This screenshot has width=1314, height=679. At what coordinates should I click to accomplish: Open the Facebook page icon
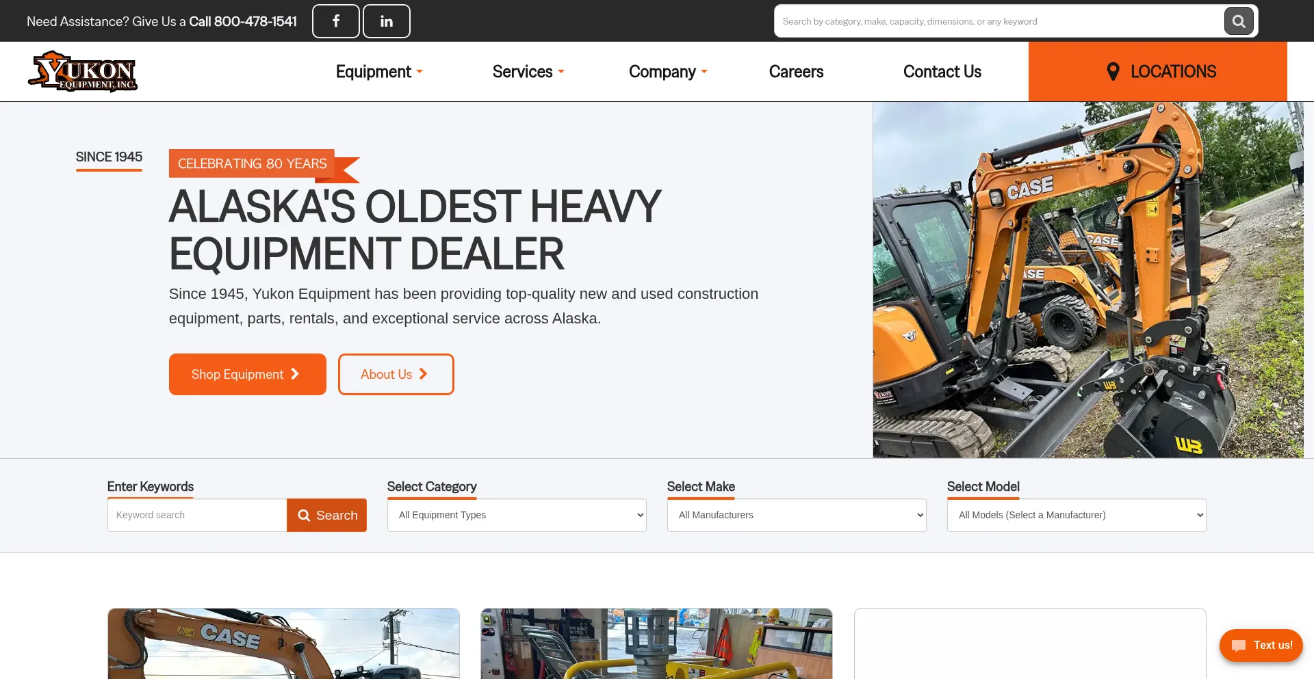(x=336, y=21)
